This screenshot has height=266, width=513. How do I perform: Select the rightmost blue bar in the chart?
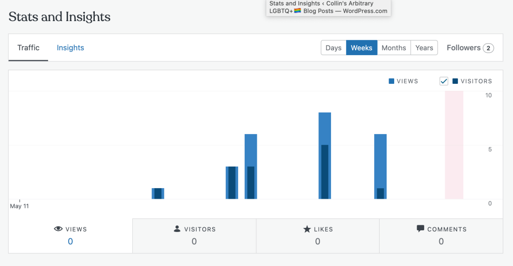[x=381, y=166]
